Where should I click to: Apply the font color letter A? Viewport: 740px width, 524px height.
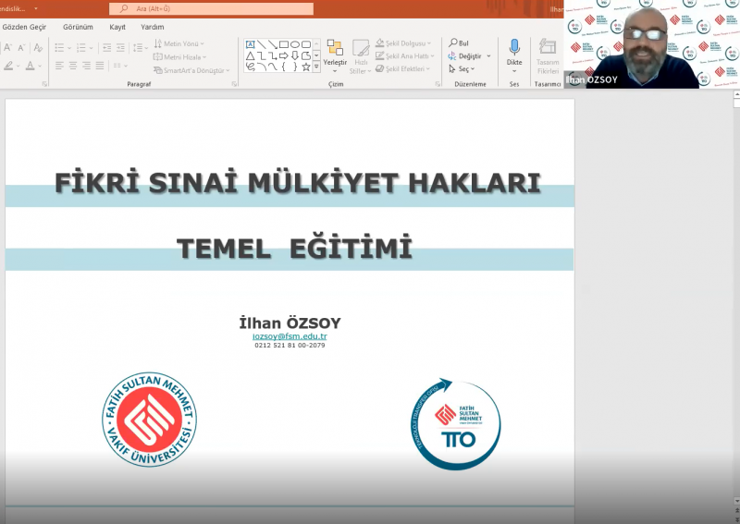coord(31,66)
